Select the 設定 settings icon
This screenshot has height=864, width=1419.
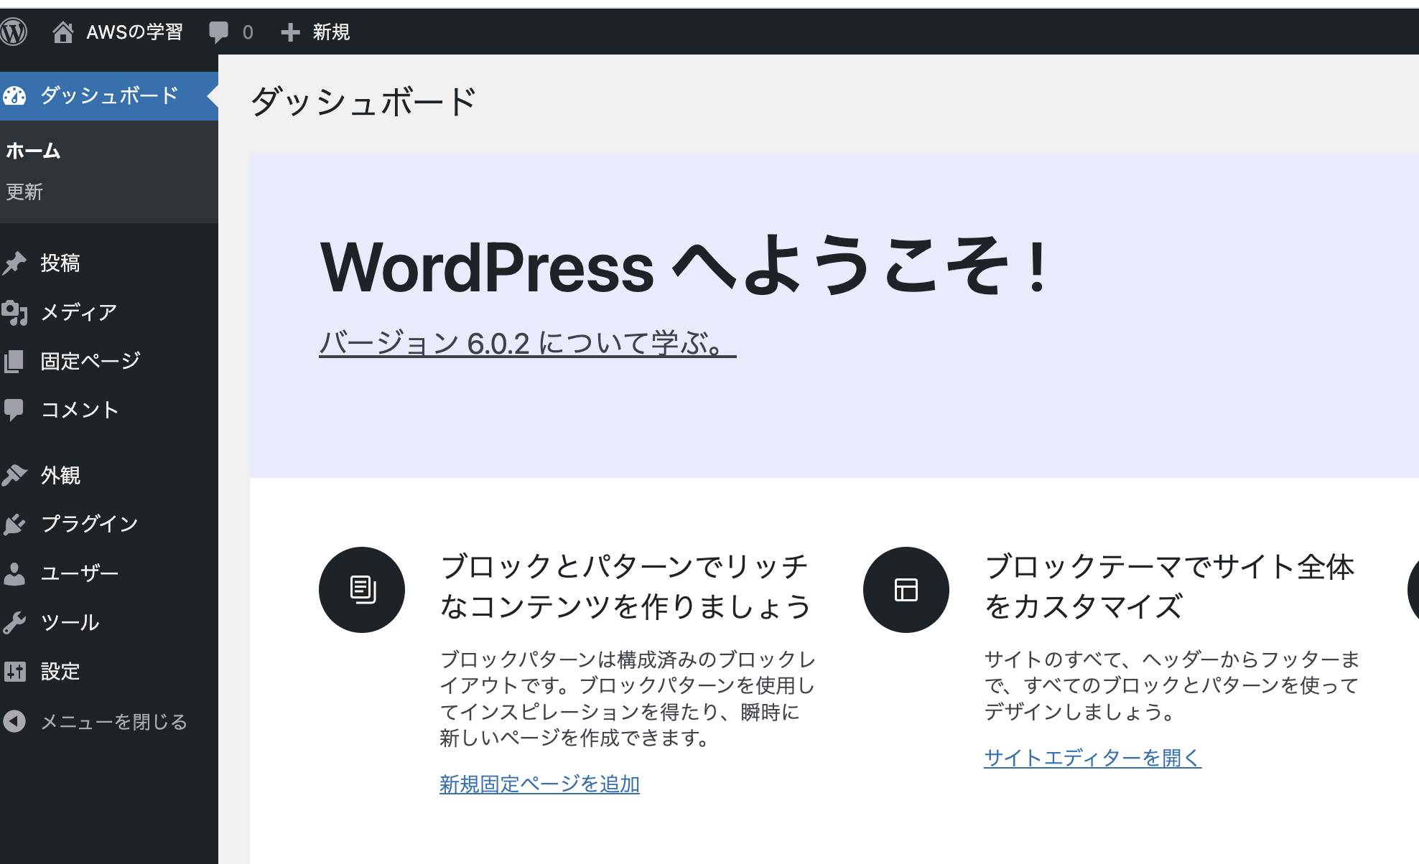tap(16, 671)
